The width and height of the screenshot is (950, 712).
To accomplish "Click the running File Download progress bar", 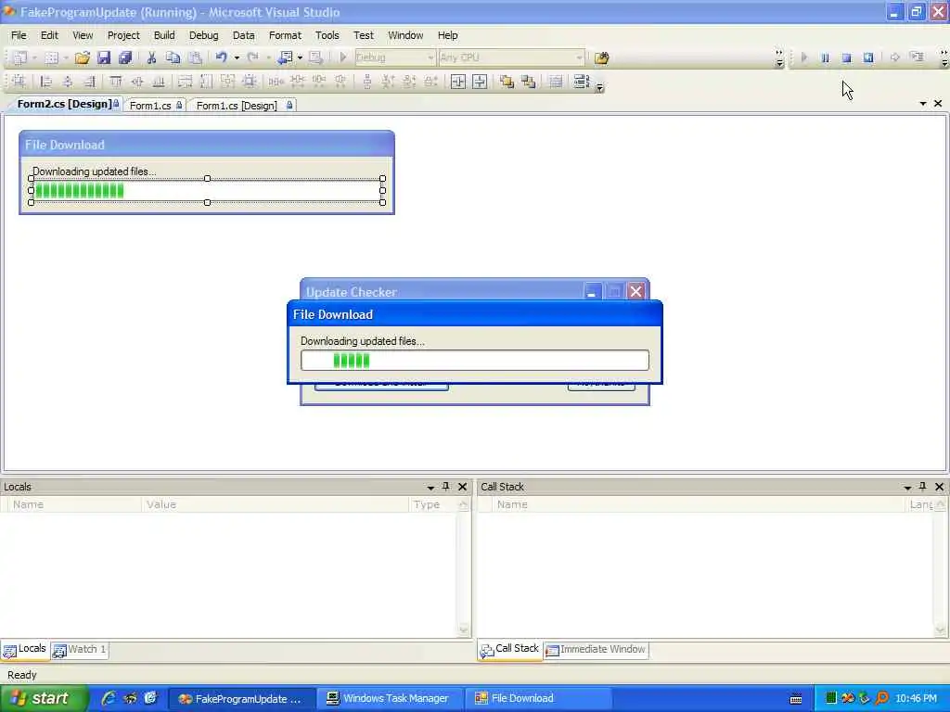I will pyautogui.click(x=474, y=361).
